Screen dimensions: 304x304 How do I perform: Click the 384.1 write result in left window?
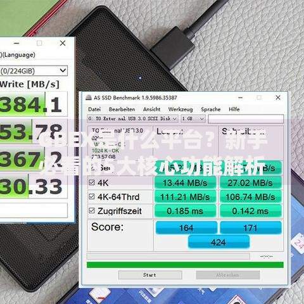(34, 104)
